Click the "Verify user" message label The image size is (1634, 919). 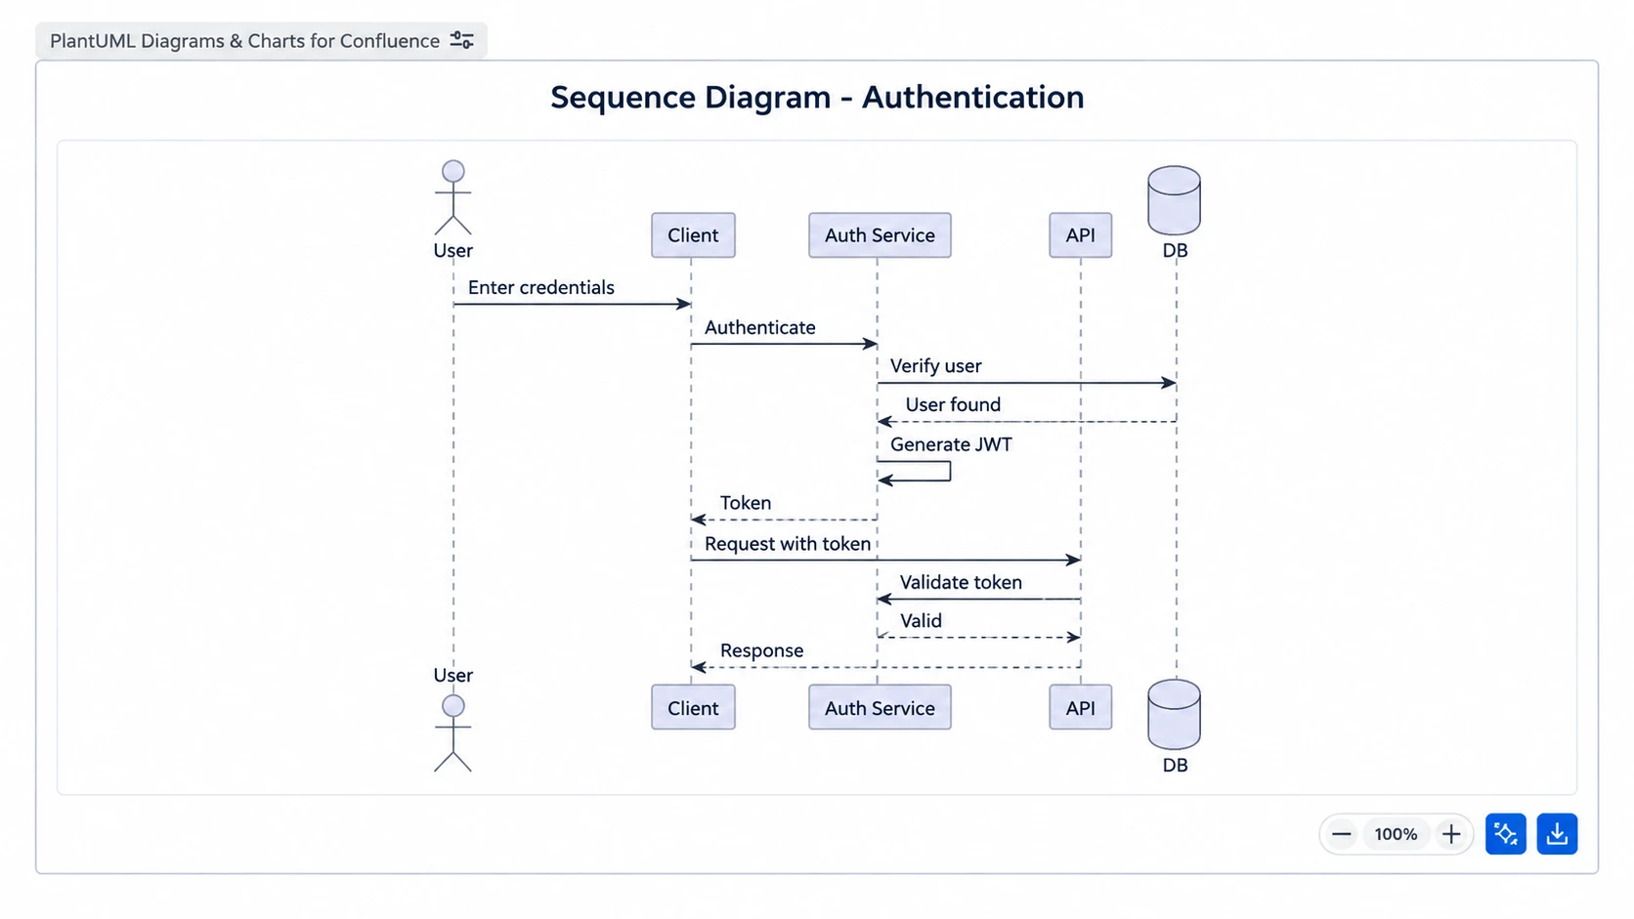[935, 366]
